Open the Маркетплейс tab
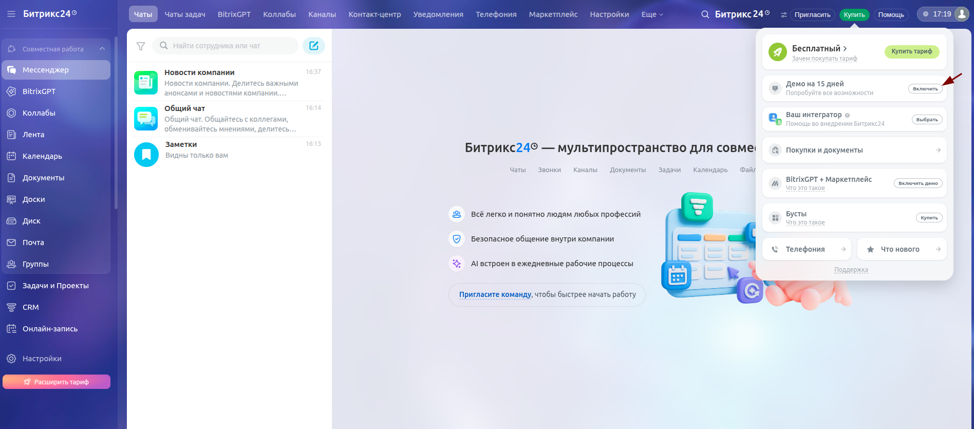The width and height of the screenshot is (974, 429). point(553,14)
